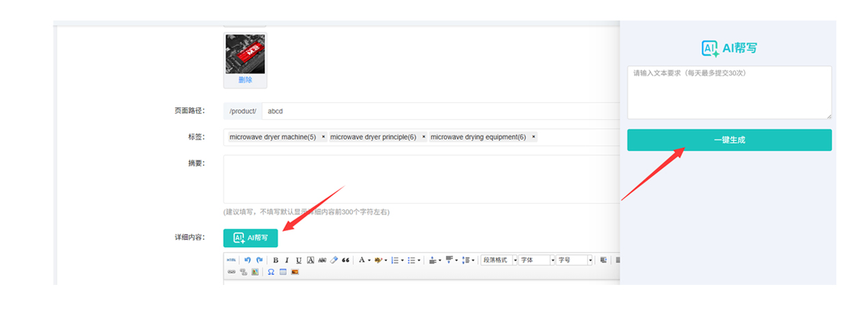Toggle italic formatting in the editor
Image resolution: width=848 pixels, height=328 pixels.
[x=287, y=260]
